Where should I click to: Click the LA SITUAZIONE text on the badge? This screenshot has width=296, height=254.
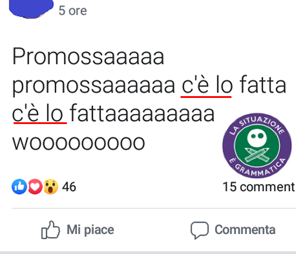click(x=258, y=124)
